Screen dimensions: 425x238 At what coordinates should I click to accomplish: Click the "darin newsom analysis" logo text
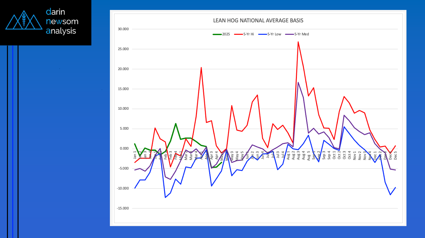(x=62, y=22)
